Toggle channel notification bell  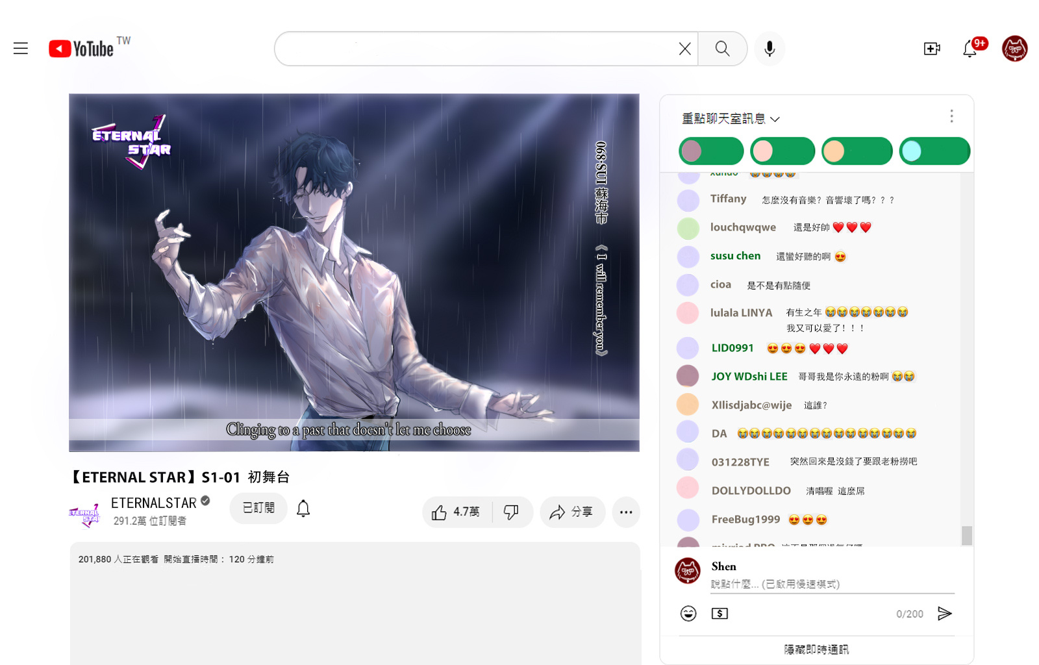303,508
